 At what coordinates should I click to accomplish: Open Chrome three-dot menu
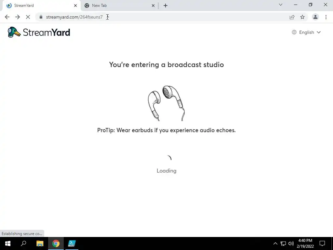pyautogui.click(x=326, y=17)
